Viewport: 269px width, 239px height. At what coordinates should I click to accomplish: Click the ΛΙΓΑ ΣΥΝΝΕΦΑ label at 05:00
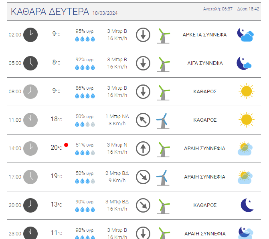tap(205, 63)
